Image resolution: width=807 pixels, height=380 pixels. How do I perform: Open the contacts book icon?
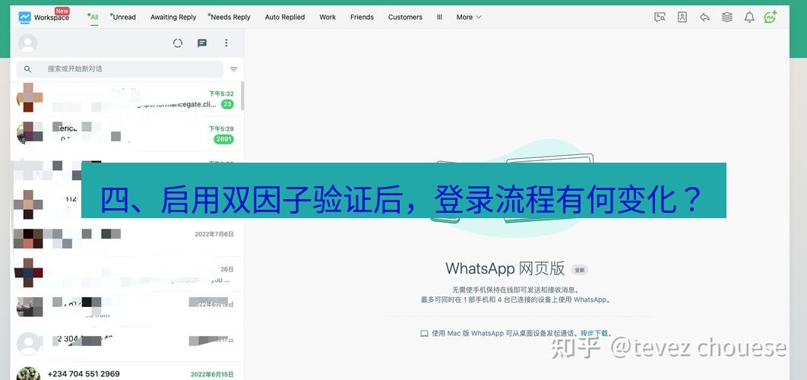[x=682, y=17]
